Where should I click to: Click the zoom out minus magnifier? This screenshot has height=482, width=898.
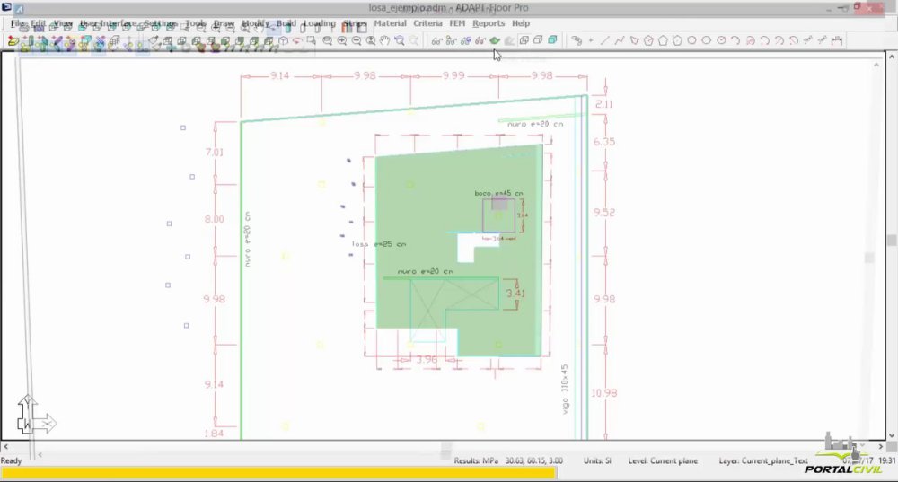point(357,40)
